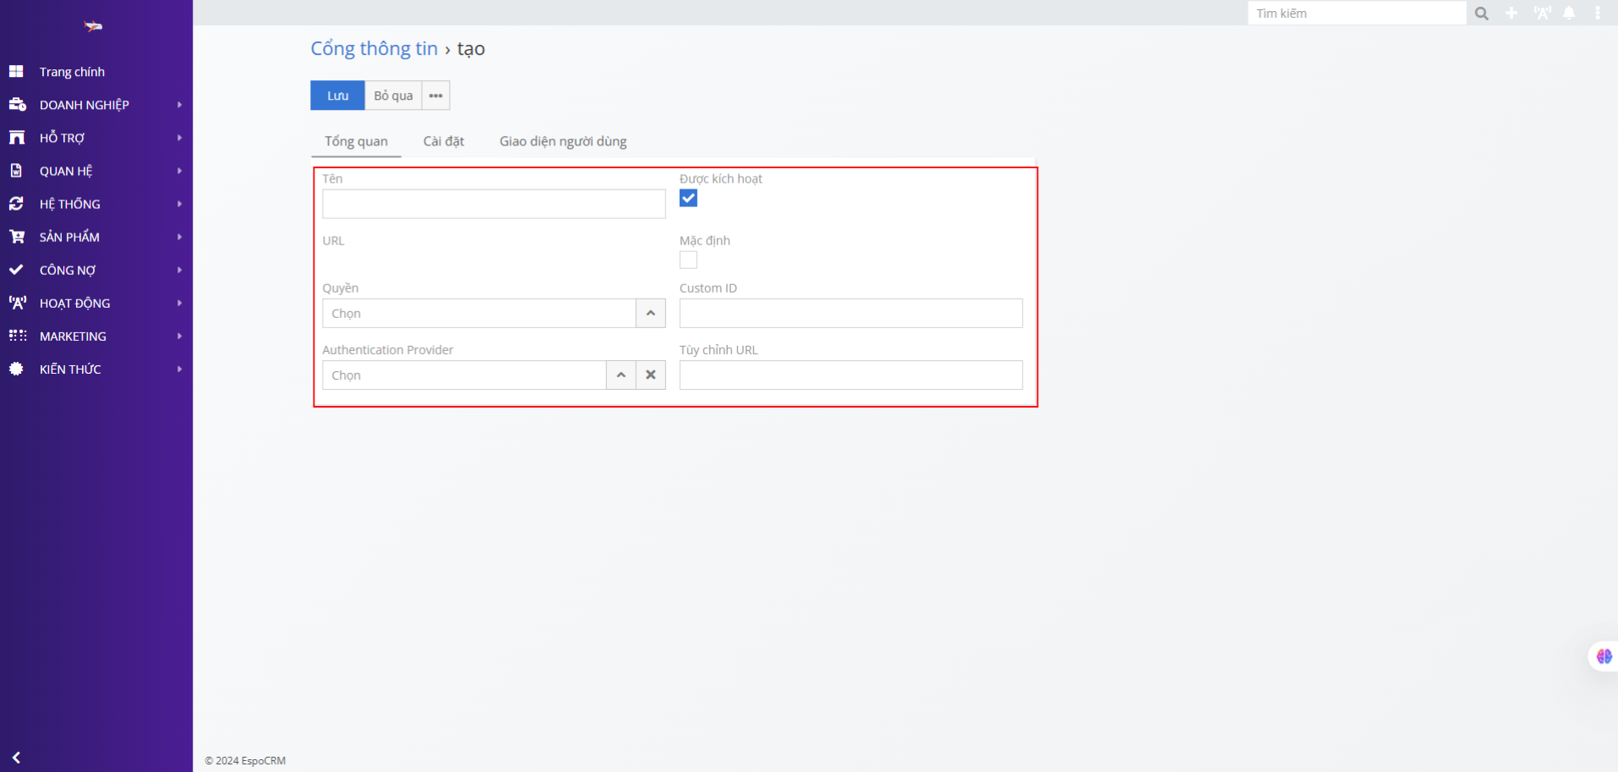The height and width of the screenshot is (772, 1618).
Task: Click the Lưu save button
Action: point(337,96)
